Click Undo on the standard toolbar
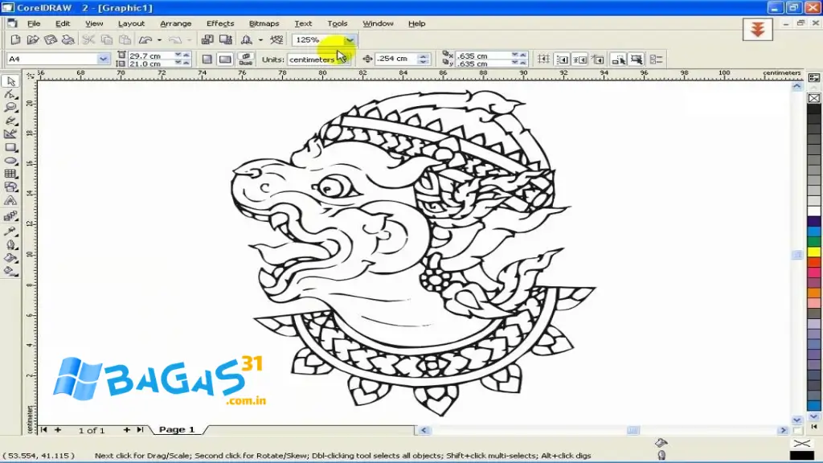The height and width of the screenshot is (463, 823). (146, 39)
